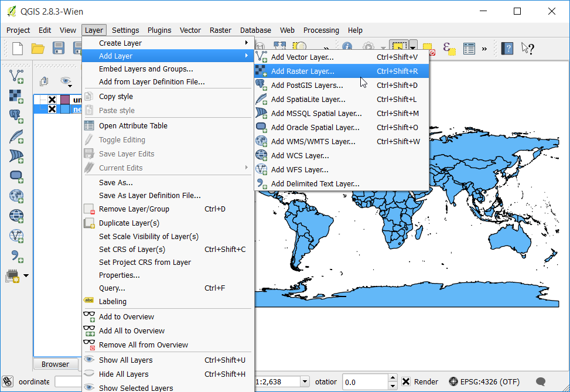Open the Select Features tool dropdown arrow
This screenshot has width=570, height=392.
point(413,47)
